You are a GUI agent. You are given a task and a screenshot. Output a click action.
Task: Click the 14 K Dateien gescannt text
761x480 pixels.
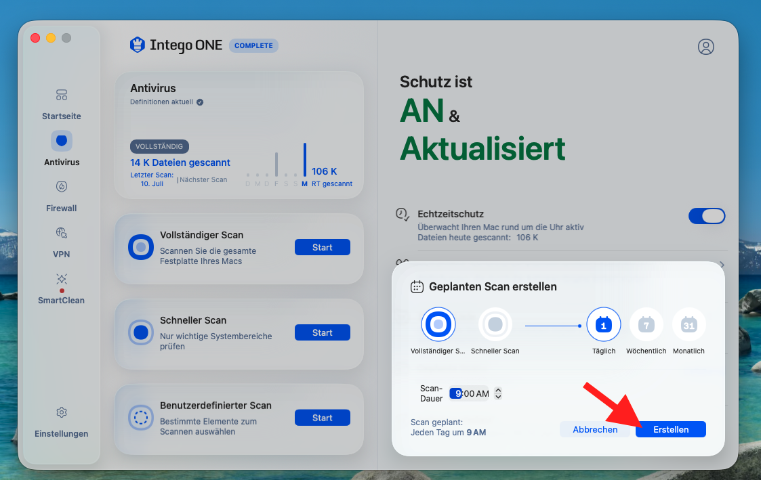tap(180, 162)
